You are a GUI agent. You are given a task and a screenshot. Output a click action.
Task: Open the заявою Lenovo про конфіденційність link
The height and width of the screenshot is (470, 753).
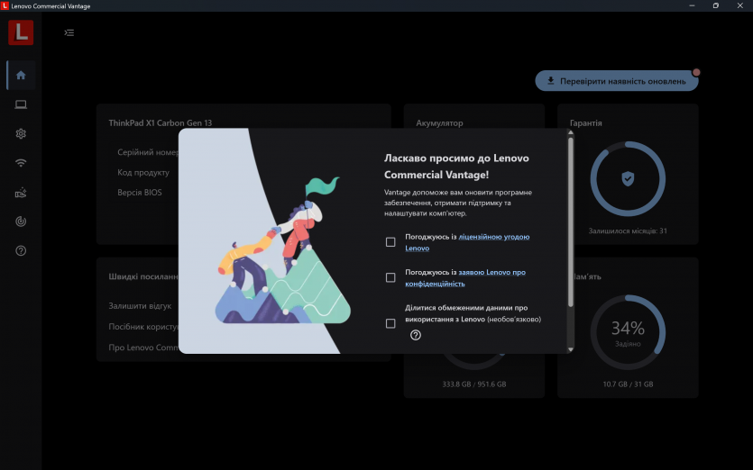(x=491, y=273)
